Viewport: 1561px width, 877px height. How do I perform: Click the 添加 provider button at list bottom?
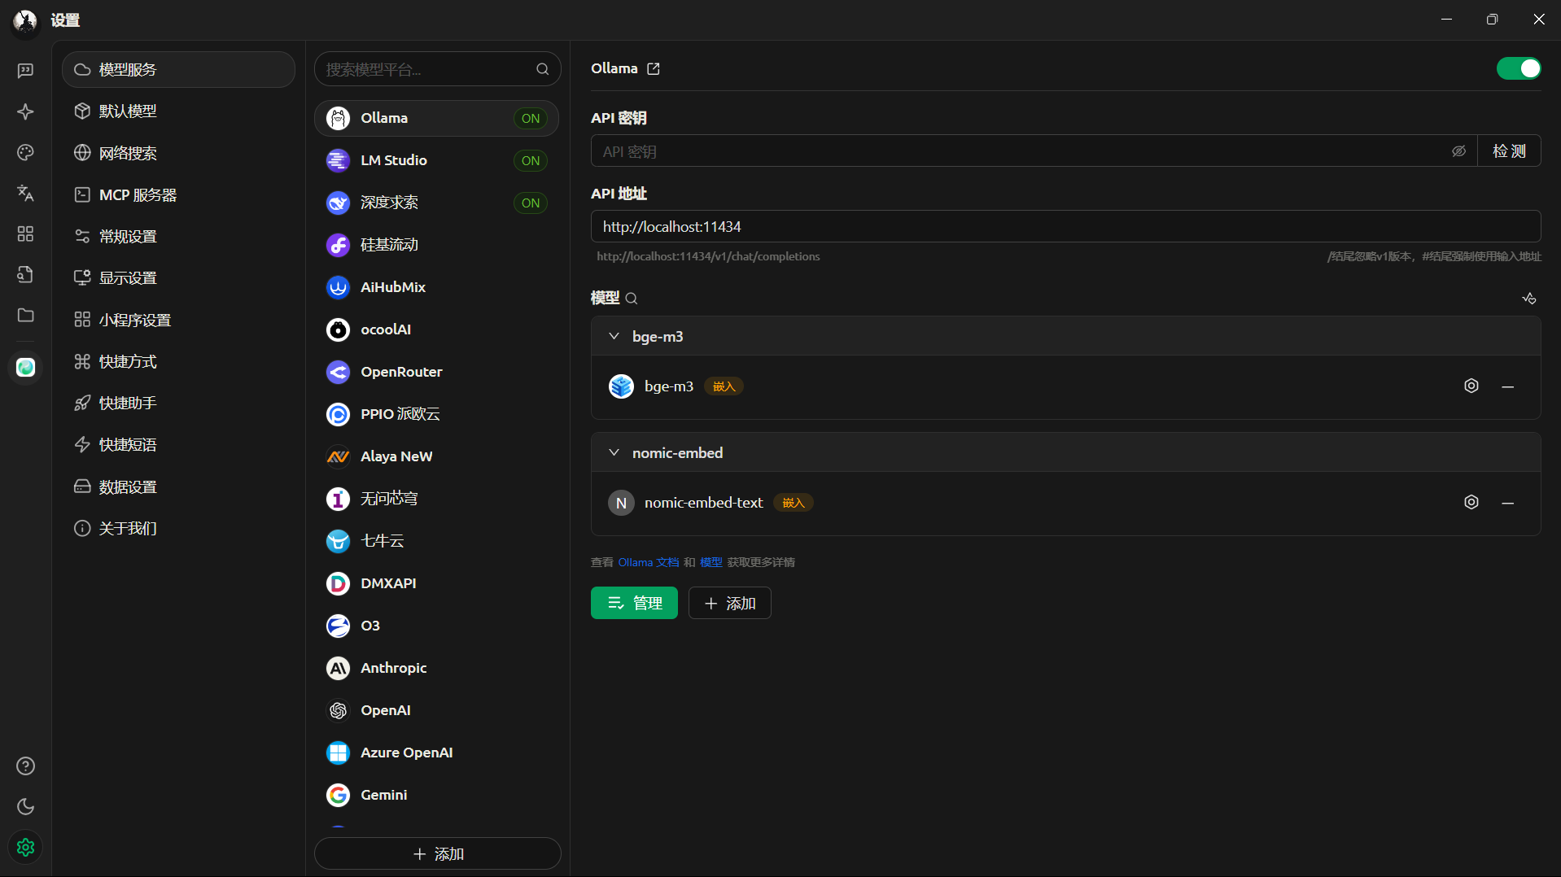(x=437, y=853)
